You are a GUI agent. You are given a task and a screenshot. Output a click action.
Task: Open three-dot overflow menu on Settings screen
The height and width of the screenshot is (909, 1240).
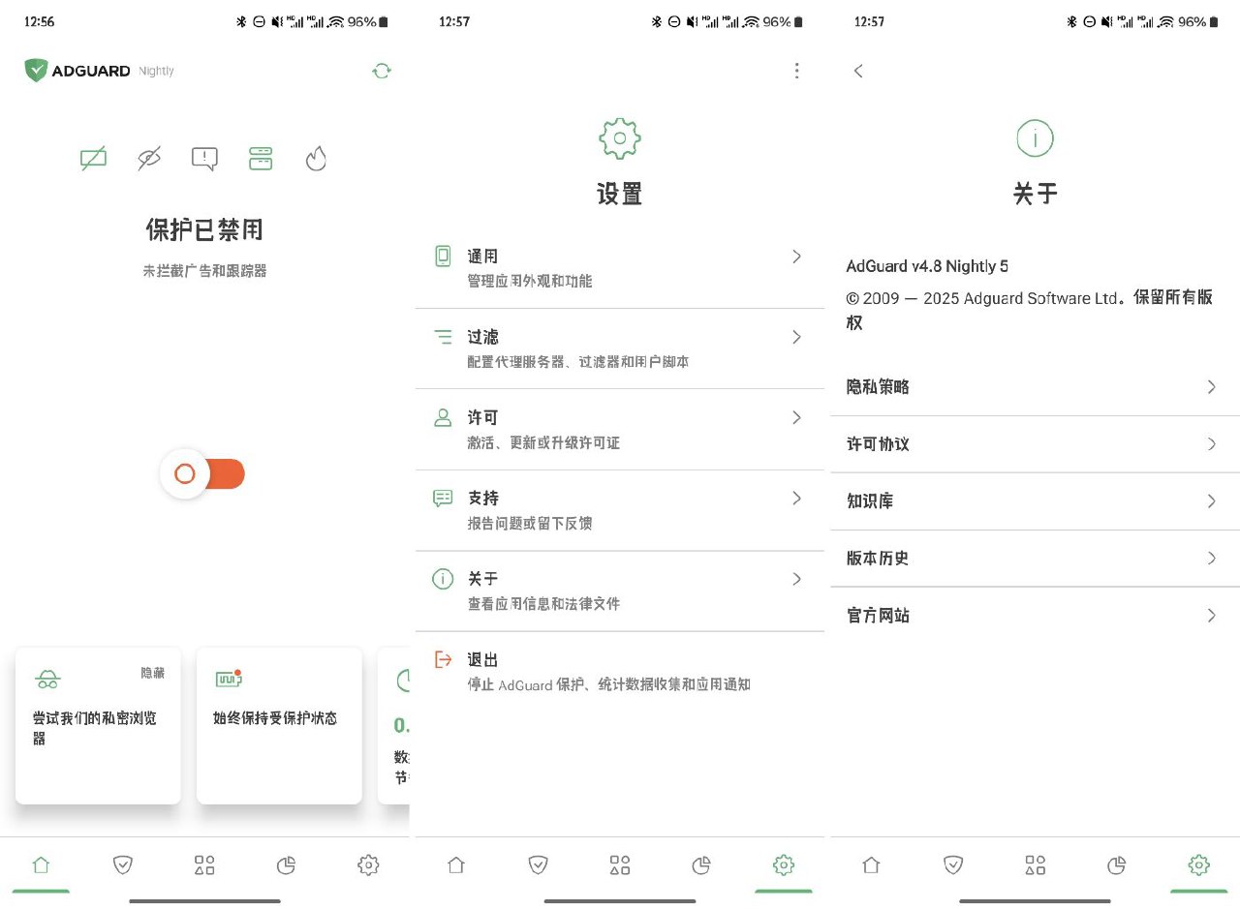coord(796,71)
